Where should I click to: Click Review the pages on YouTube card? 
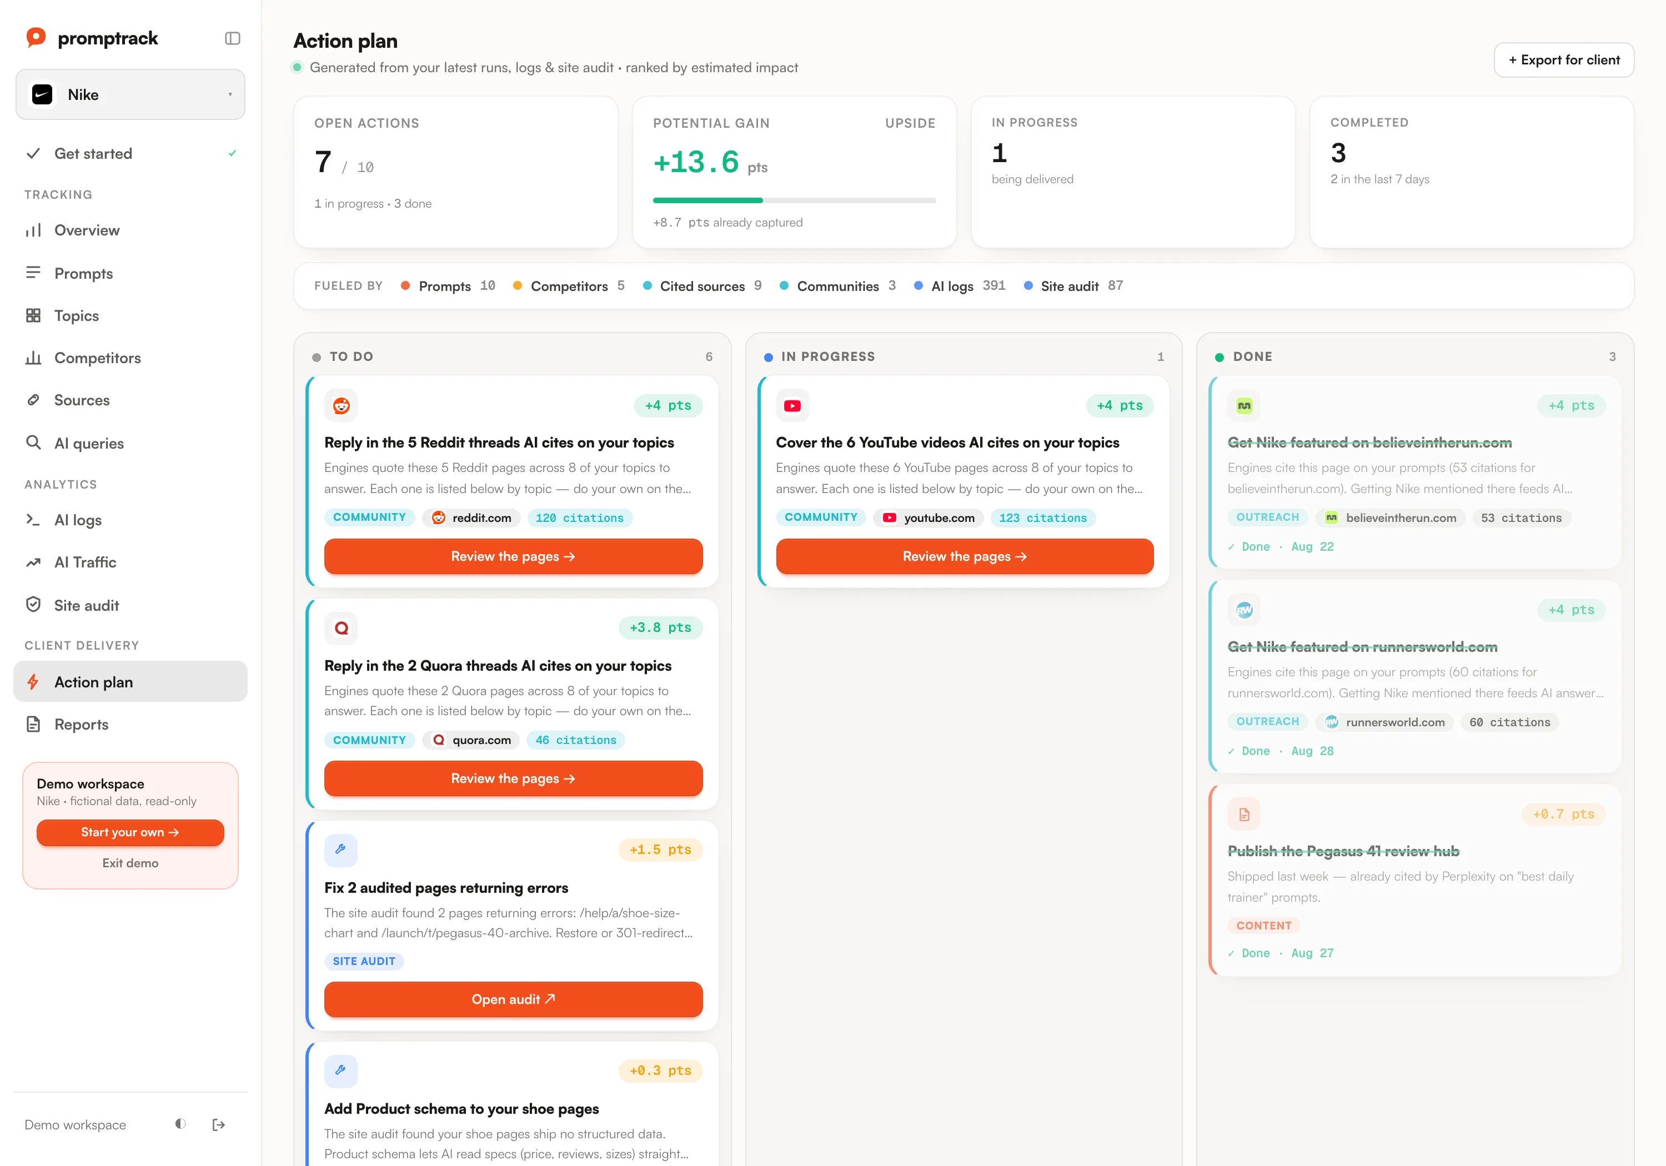964,556
